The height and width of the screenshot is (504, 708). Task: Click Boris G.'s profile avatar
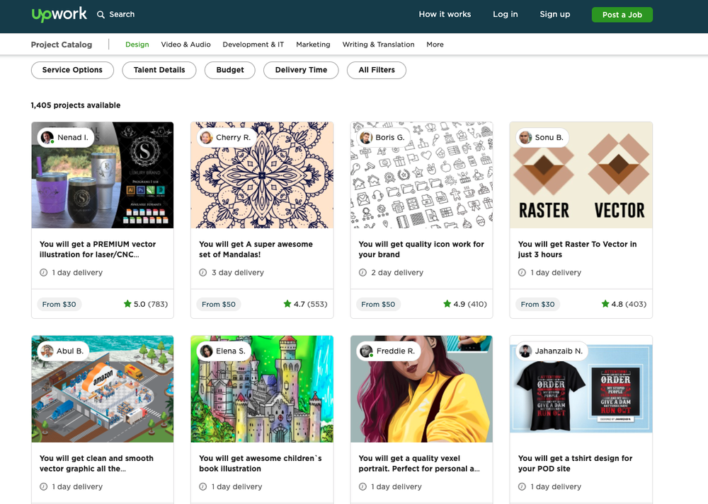coord(366,137)
